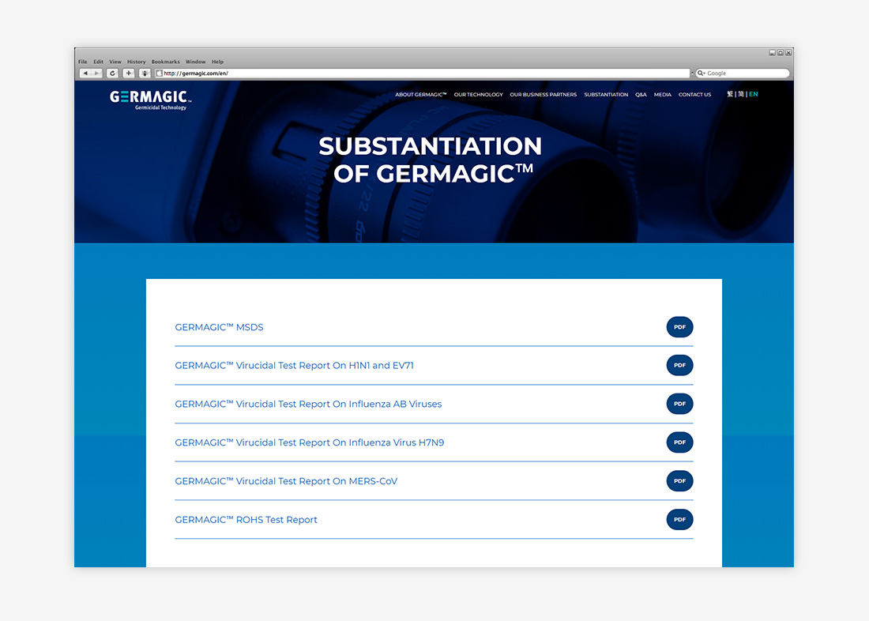The image size is (869, 621).
Task: Open the File menu
Action: point(83,62)
